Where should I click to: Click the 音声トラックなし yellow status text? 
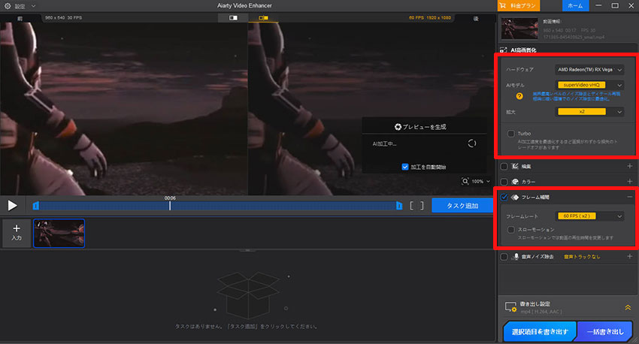[582, 256]
